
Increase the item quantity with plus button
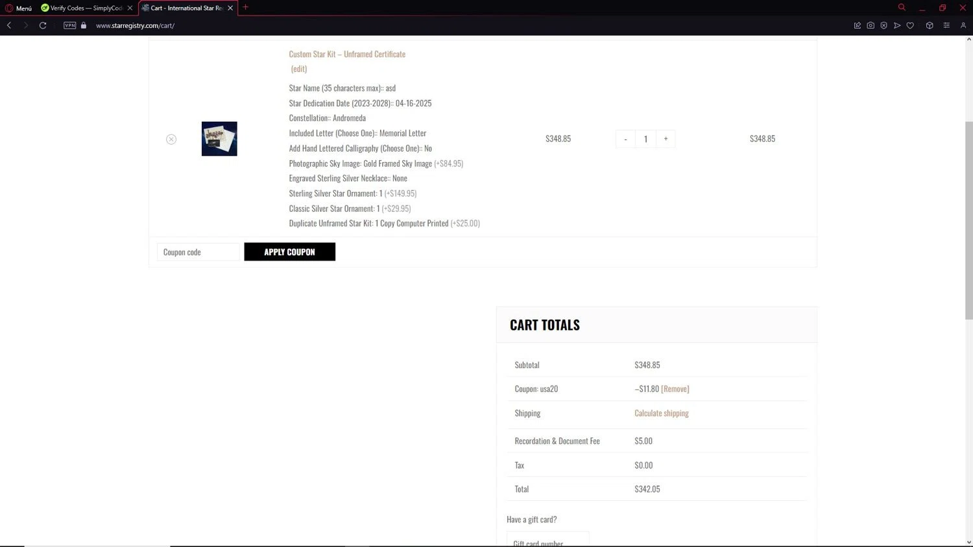(666, 139)
